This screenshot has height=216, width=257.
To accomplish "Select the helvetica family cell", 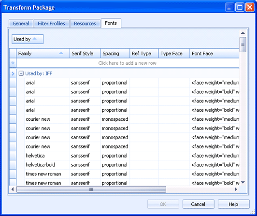I will [x=47, y=156].
